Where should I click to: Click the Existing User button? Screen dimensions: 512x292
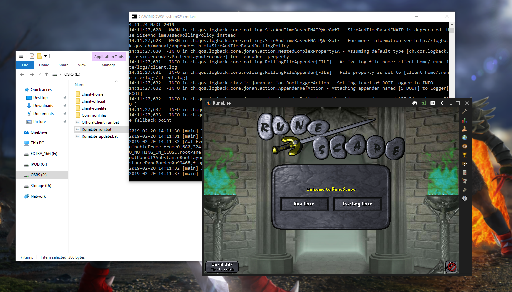pos(357,204)
